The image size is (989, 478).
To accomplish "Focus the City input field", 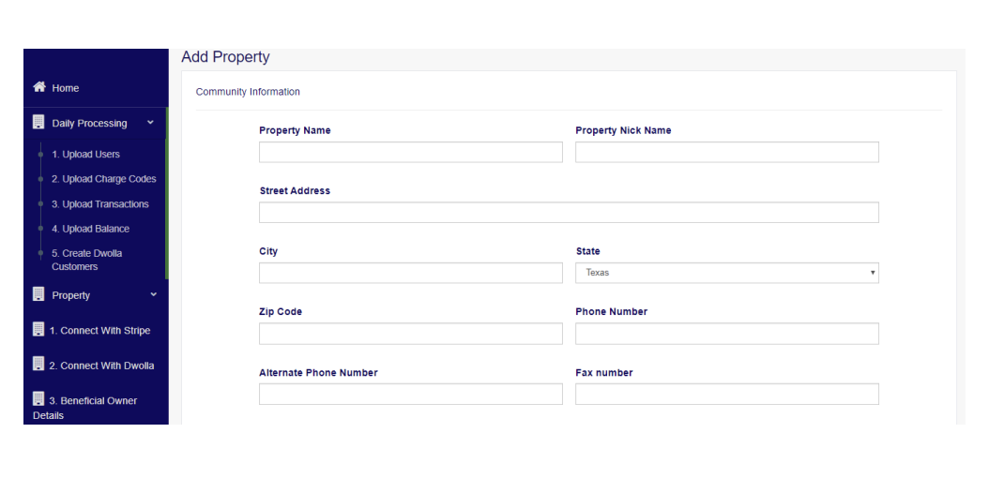I will 411,273.
